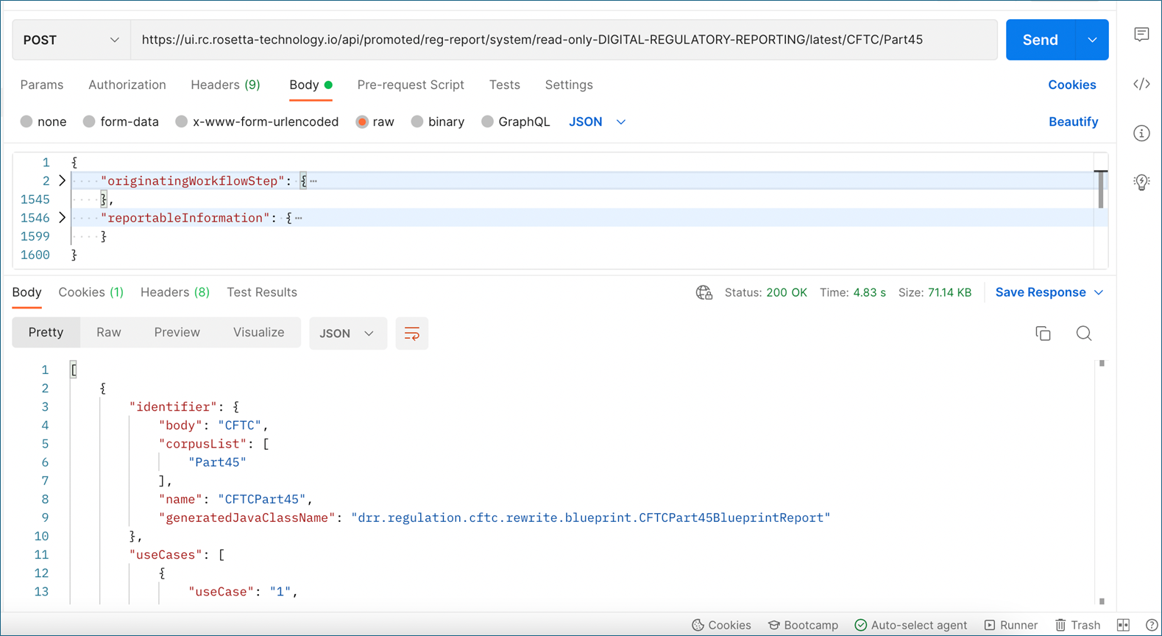Open the POST method dropdown
Screen dimensions: 1162x636
coord(71,40)
